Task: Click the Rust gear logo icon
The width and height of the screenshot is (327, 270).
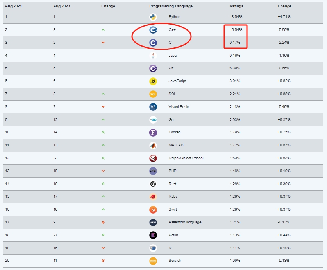Action: (x=153, y=184)
